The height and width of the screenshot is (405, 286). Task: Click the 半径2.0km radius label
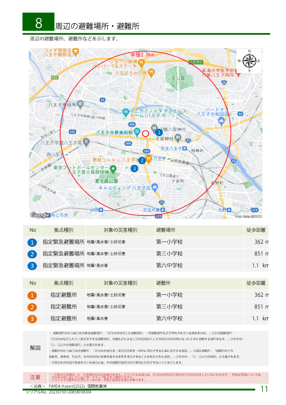coord(142,54)
